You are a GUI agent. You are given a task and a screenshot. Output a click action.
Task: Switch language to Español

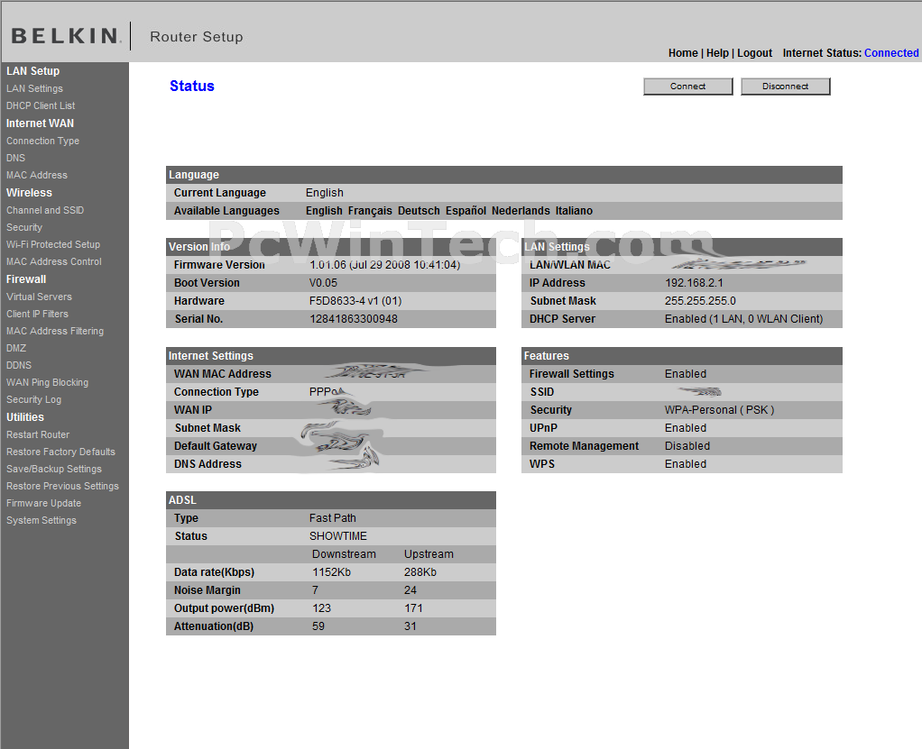(x=466, y=211)
